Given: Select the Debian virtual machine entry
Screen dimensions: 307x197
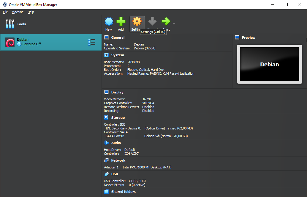Looking at the screenshot, I should pyautogui.click(x=51, y=42).
